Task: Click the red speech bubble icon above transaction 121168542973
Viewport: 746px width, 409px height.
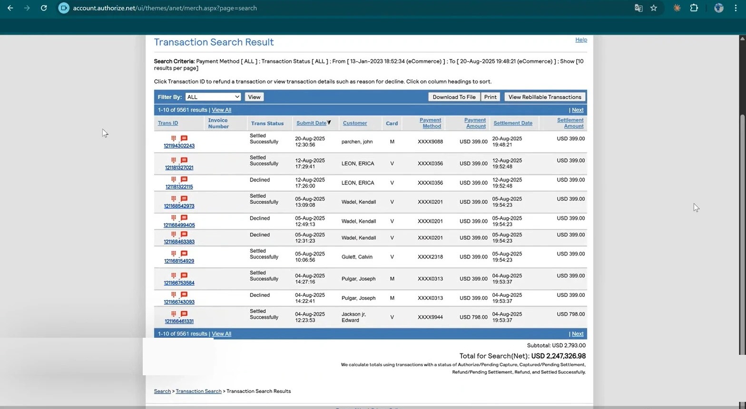Action: tap(184, 199)
